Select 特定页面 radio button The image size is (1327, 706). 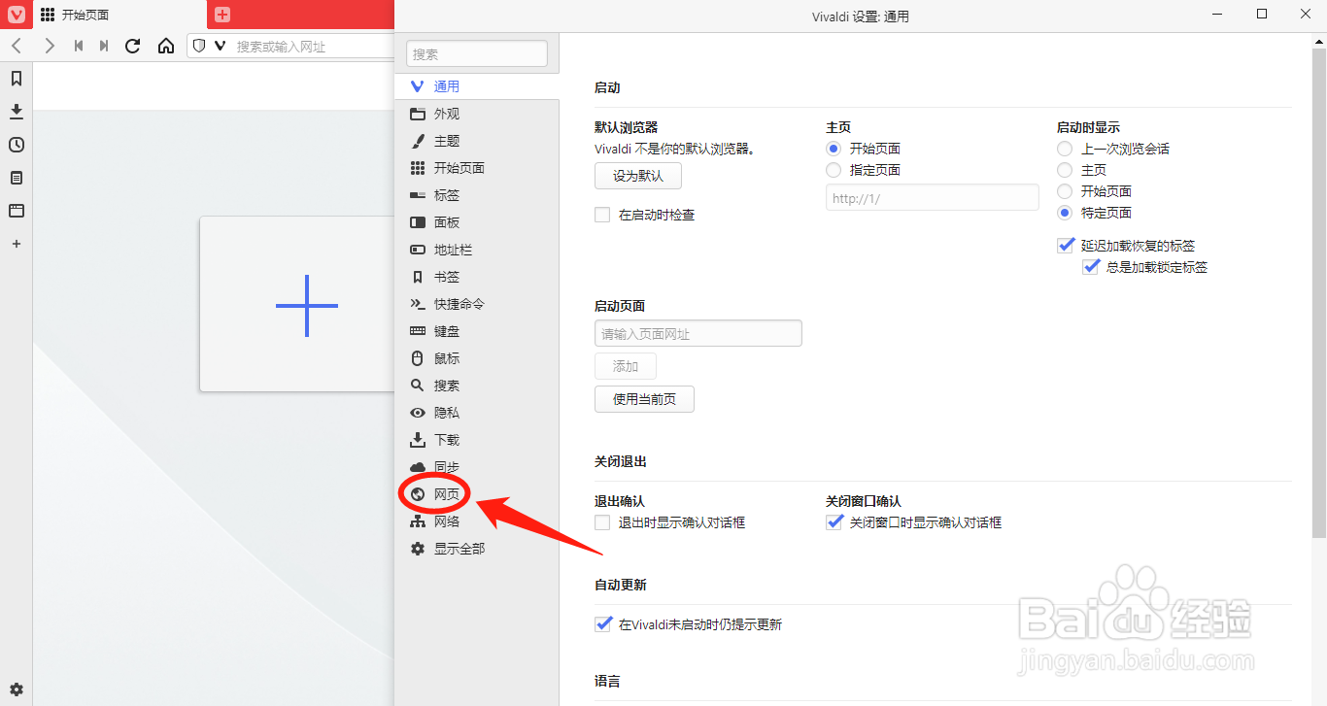tap(1065, 213)
